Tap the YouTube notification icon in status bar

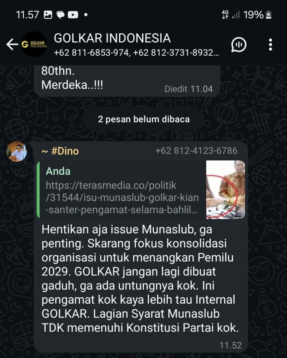(73, 15)
